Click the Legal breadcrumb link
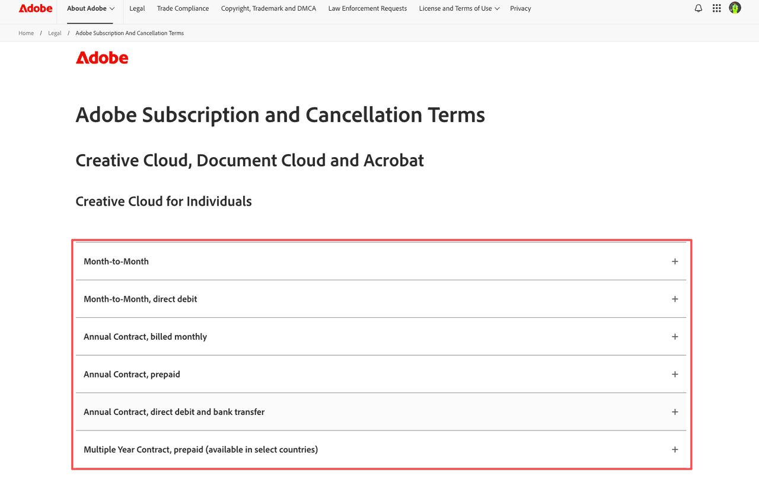The width and height of the screenshot is (759, 479). pyautogui.click(x=55, y=33)
